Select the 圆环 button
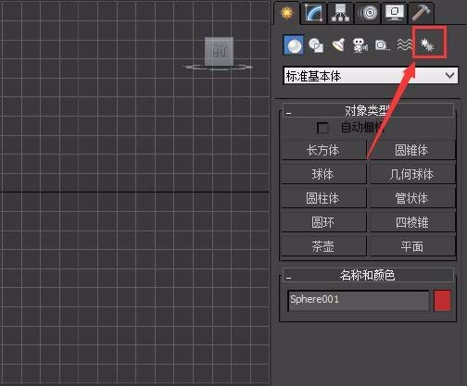The image size is (467, 386). [323, 222]
